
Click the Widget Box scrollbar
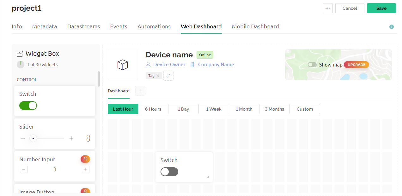[99, 79]
